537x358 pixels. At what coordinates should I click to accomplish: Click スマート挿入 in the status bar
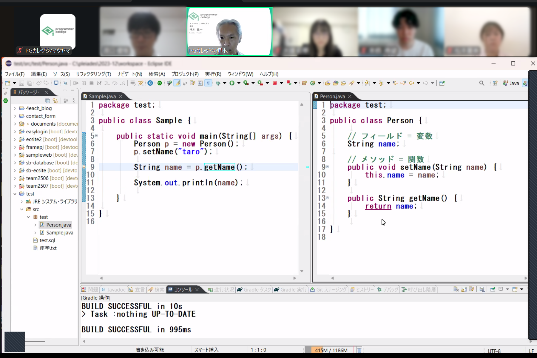pos(206,350)
